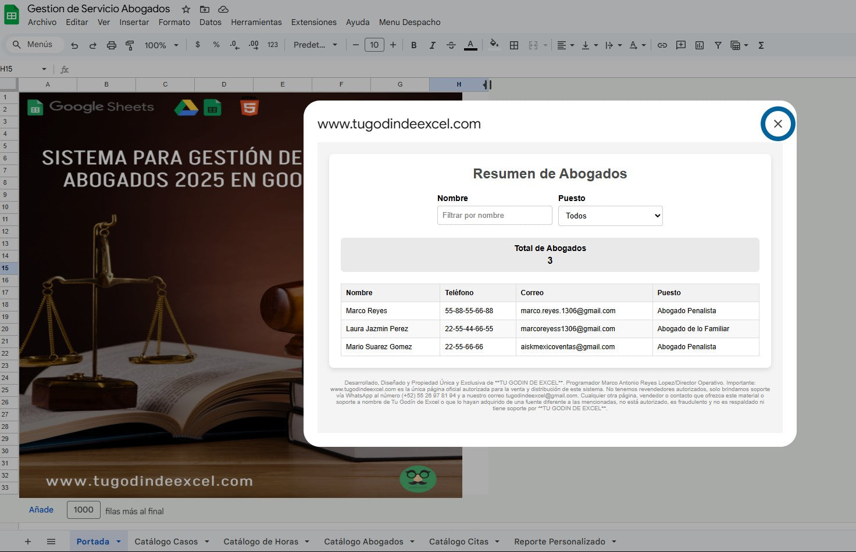The width and height of the screenshot is (856, 552).
Task: Move document with folder icon
Action: point(204,9)
